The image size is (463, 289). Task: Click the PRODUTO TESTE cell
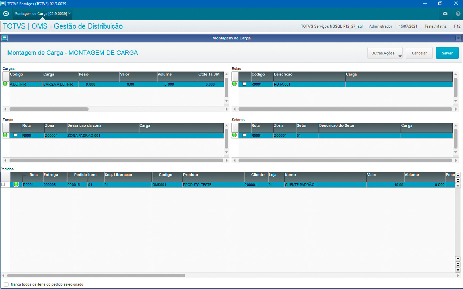coord(213,185)
